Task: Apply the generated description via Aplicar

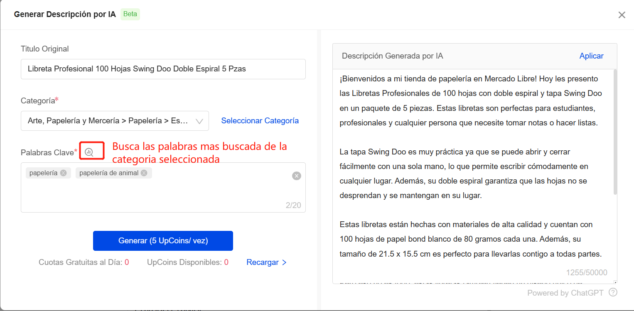Action: (x=591, y=56)
